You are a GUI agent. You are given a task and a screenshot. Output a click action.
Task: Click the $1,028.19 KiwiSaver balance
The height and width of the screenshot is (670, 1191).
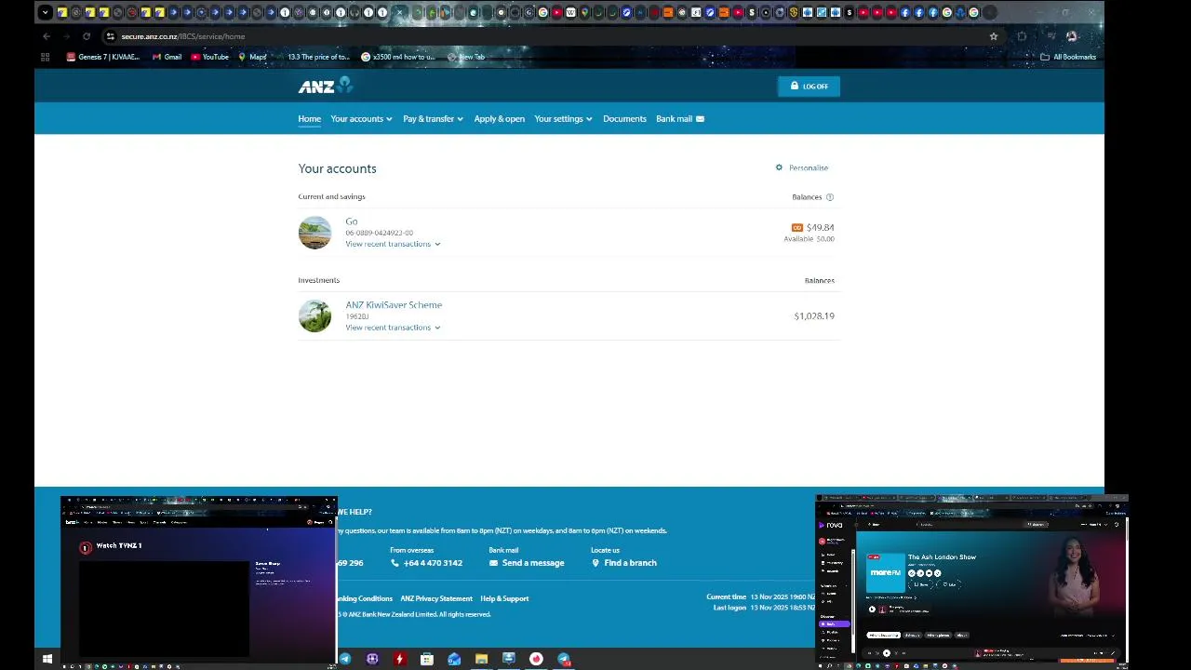point(814,316)
